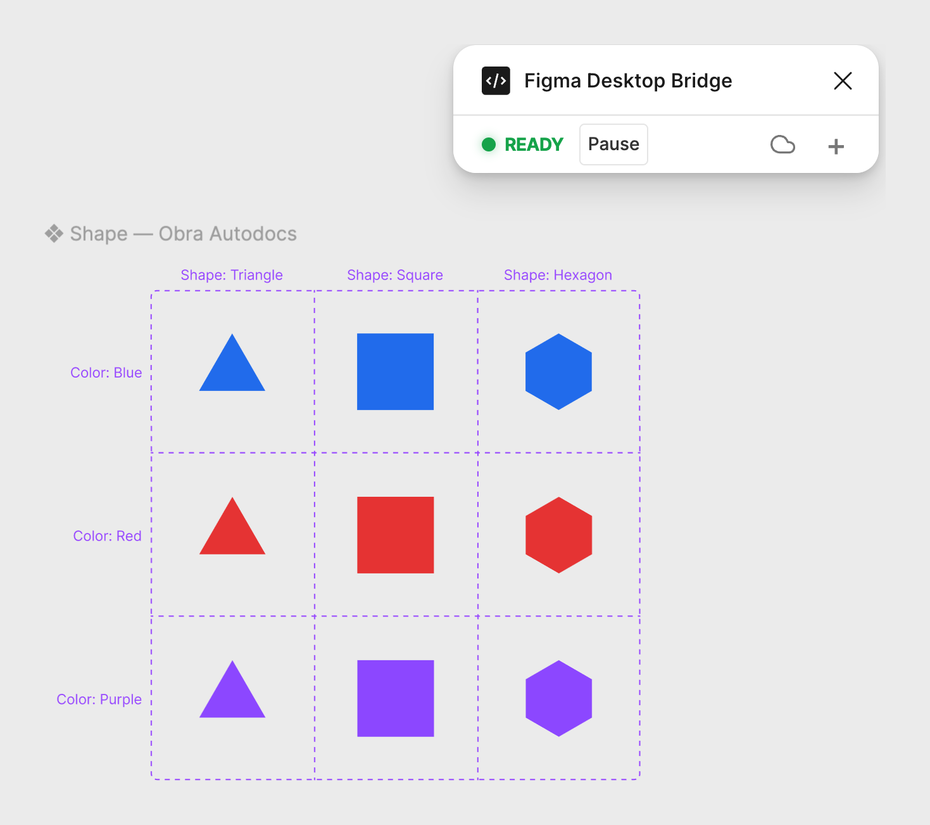
Task: Close the Figma Desktop Bridge panel
Action: pos(843,80)
